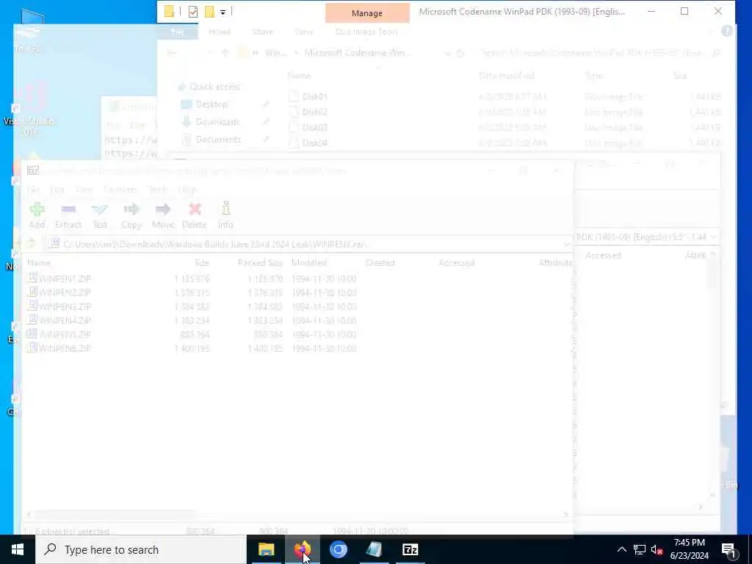The image size is (752, 564).
Task: Open the File tab in Explorer ribbon
Action: click(178, 32)
